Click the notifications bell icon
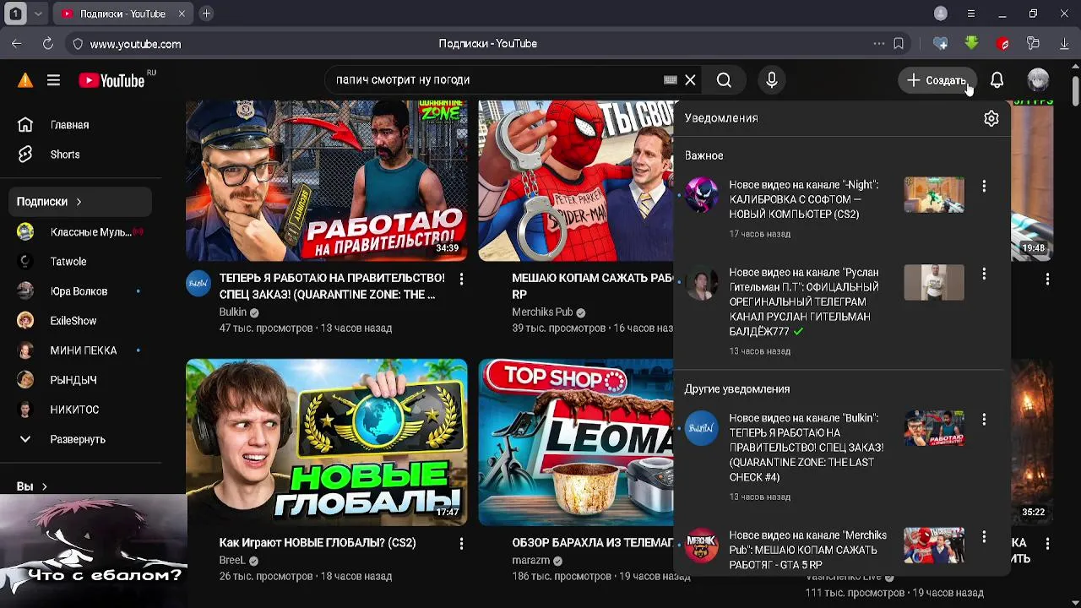Screen dimensions: 1081x608 [x=997, y=80]
